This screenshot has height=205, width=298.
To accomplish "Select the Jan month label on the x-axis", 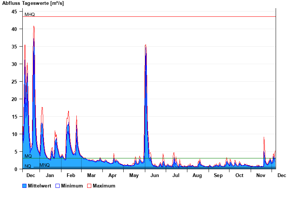I will pos(50,176).
